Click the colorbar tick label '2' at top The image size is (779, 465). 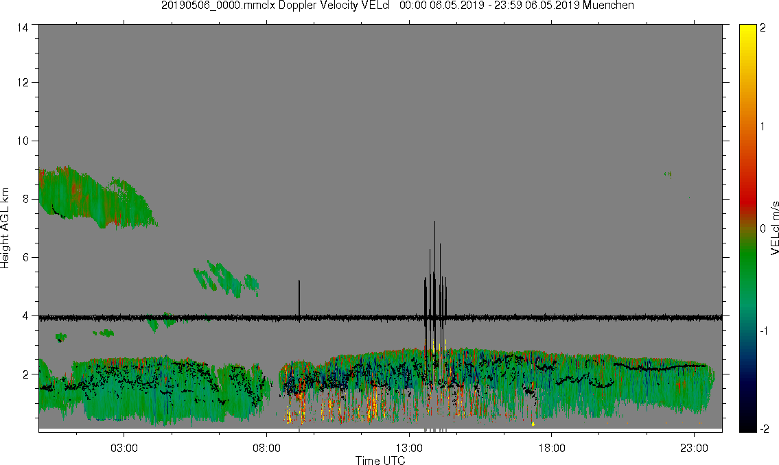coord(763,28)
